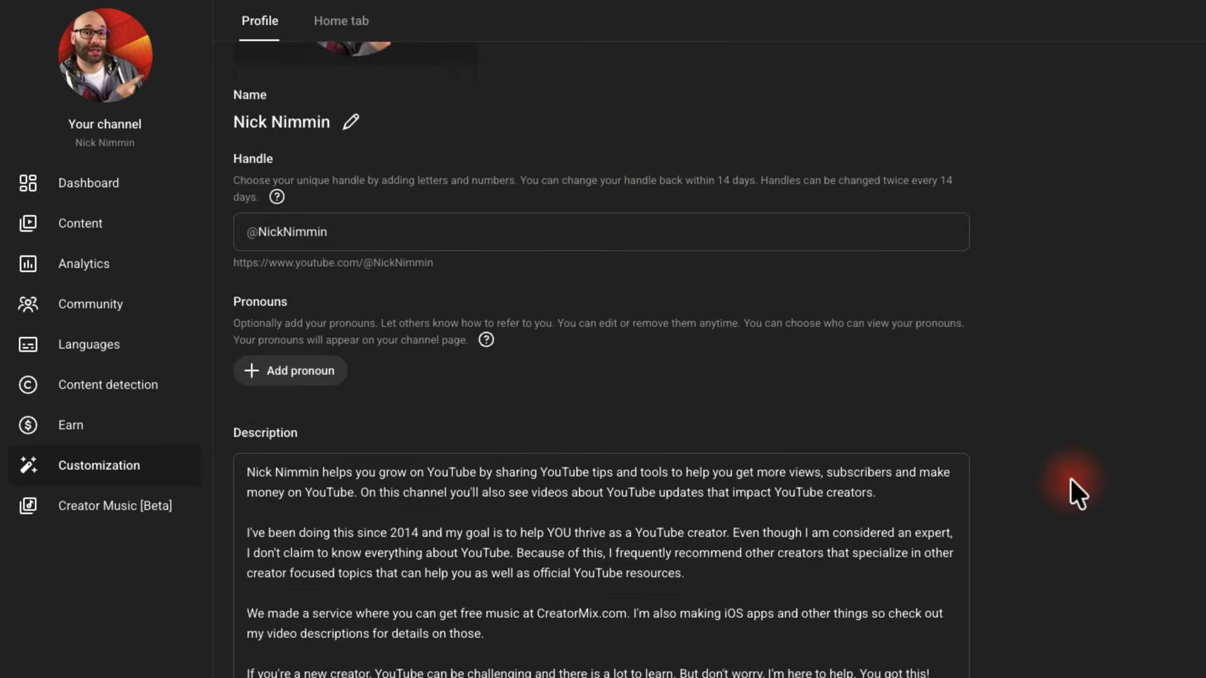The height and width of the screenshot is (678, 1206).
Task: Open Community section label
Action: coord(90,304)
